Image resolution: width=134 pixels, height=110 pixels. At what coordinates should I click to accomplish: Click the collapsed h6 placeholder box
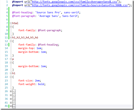(x=14, y=106)
